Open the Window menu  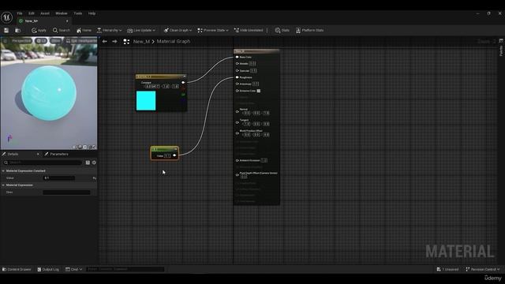pos(62,13)
